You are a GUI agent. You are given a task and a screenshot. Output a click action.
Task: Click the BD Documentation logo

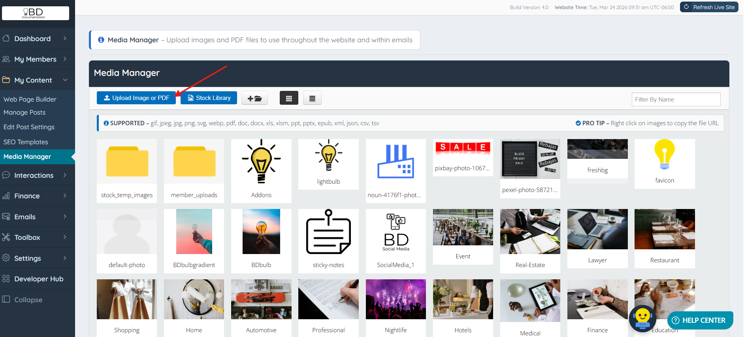click(x=36, y=13)
